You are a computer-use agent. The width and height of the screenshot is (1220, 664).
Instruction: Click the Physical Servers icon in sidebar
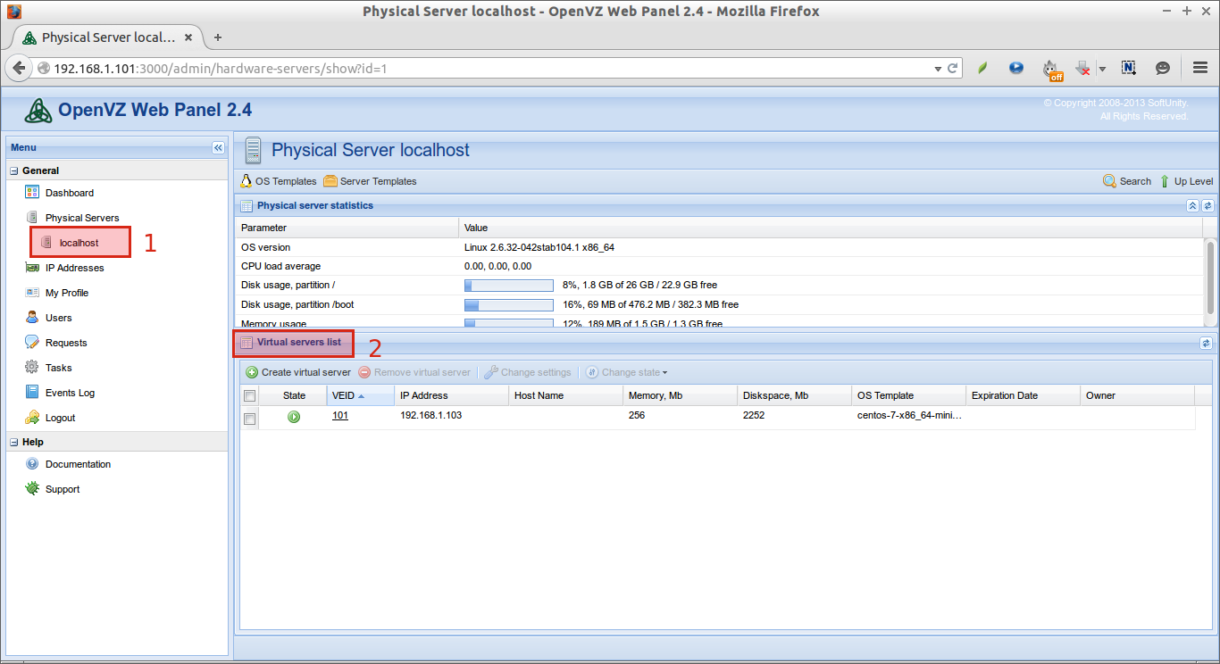[32, 217]
